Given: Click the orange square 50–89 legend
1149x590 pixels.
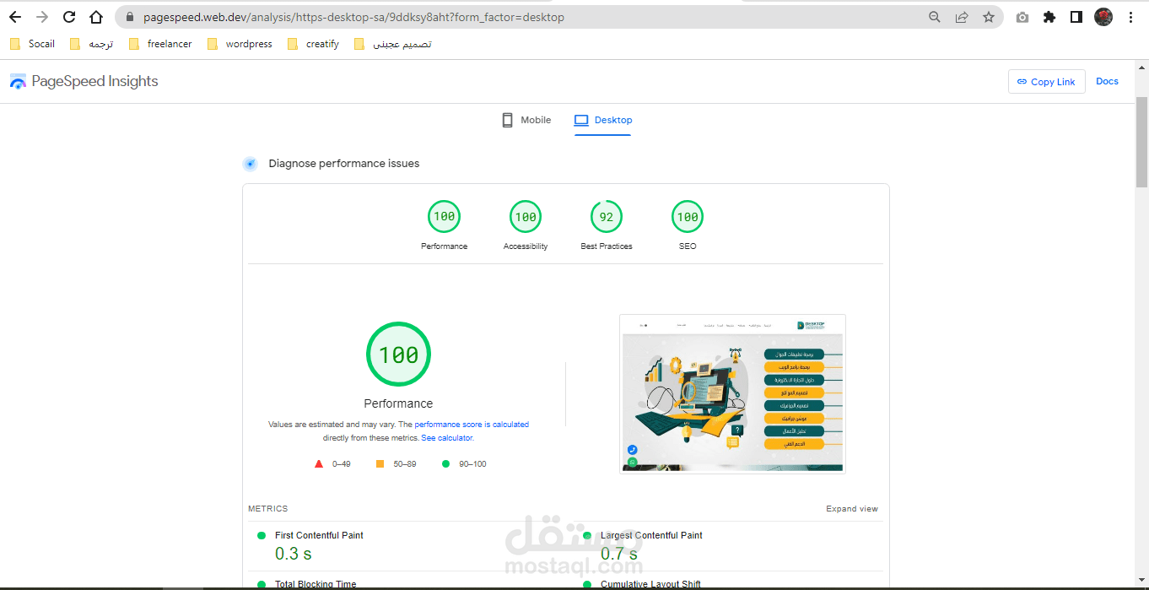Looking at the screenshot, I should (396, 464).
